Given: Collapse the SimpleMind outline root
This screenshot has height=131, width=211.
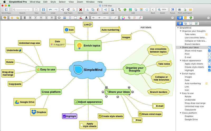Looking at the screenshot, I should point(178,28).
